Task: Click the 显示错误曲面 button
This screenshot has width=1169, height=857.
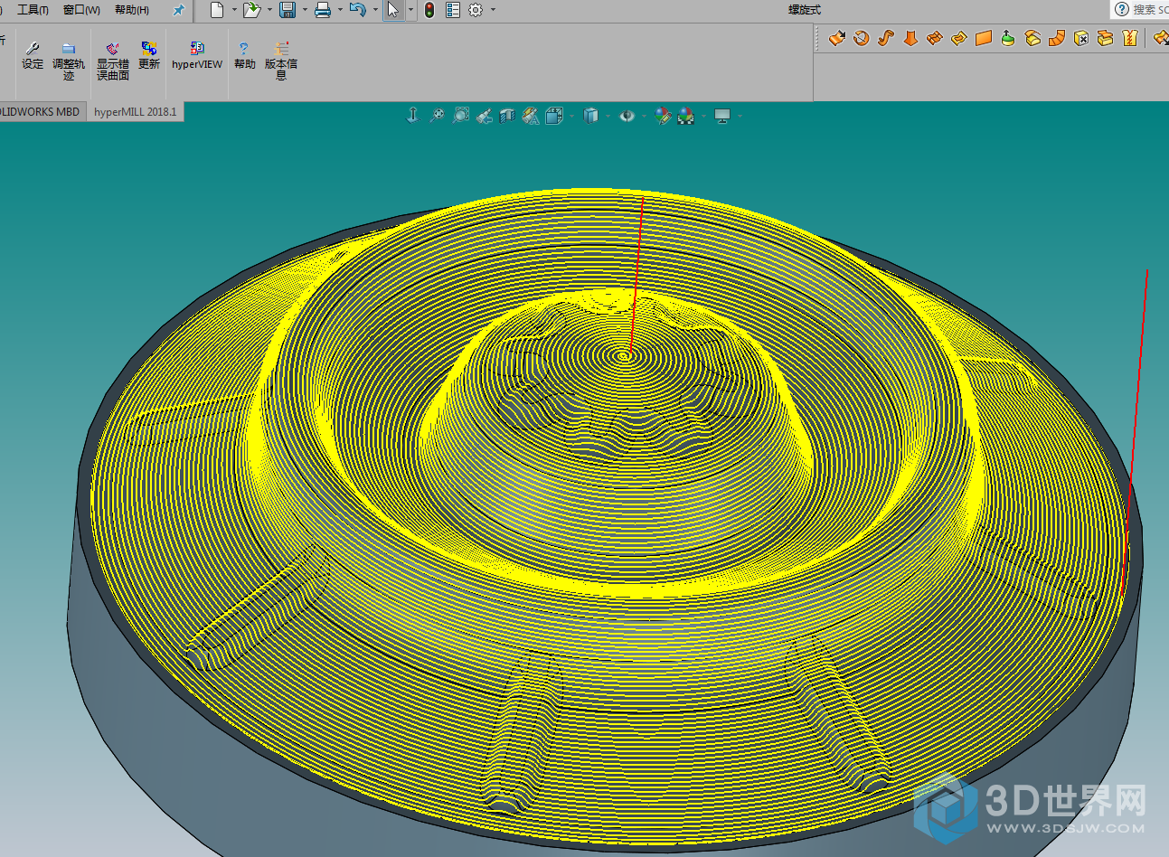Action: point(113,60)
